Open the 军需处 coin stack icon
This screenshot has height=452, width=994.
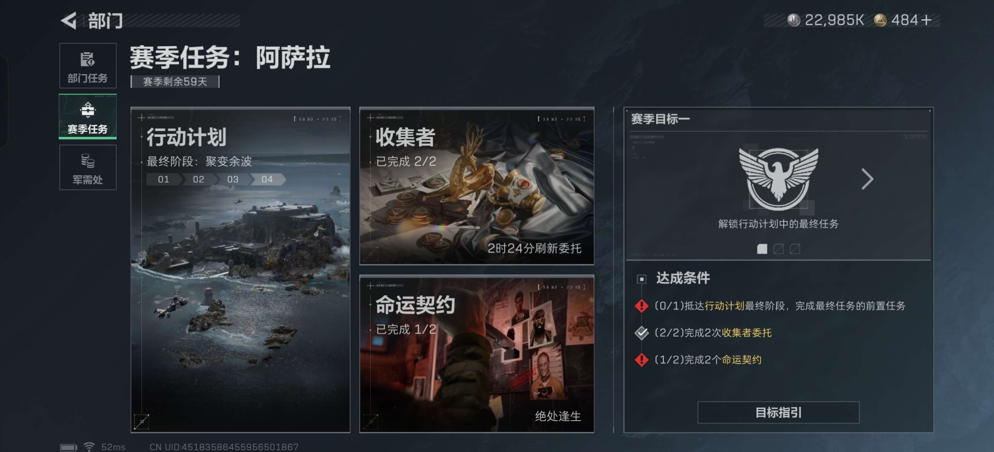pyautogui.click(x=88, y=161)
